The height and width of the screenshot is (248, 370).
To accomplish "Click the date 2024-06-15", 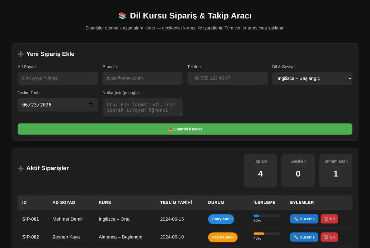I will pos(172,219).
